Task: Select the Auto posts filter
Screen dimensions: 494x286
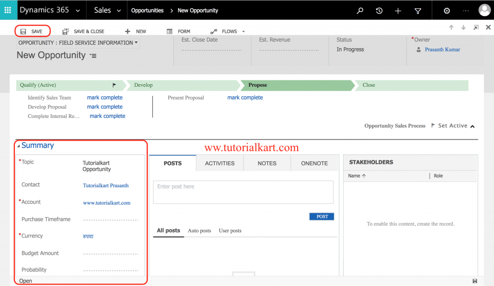Action: point(199,231)
